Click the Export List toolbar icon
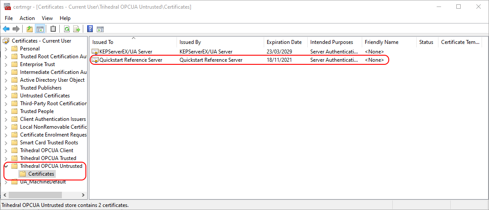 [77, 29]
